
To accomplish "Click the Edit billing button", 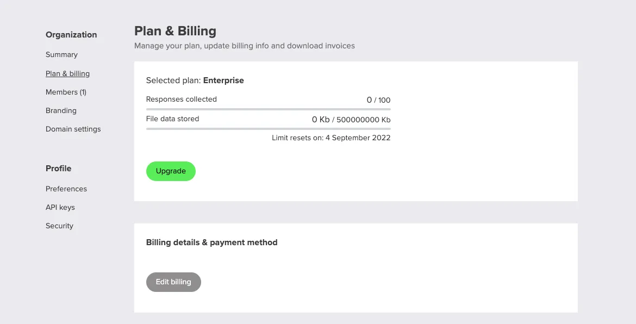I will tap(173, 282).
